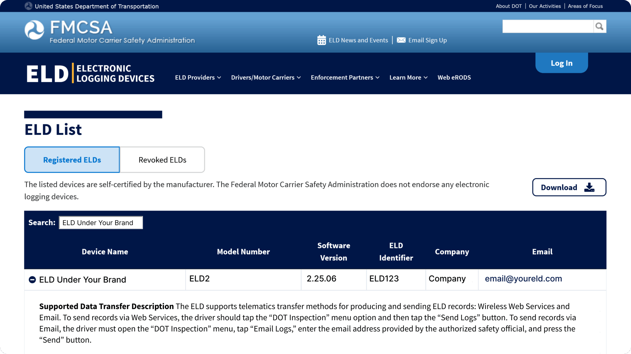631x354 pixels.
Task: Sort by Software Version column header
Action: point(334,252)
